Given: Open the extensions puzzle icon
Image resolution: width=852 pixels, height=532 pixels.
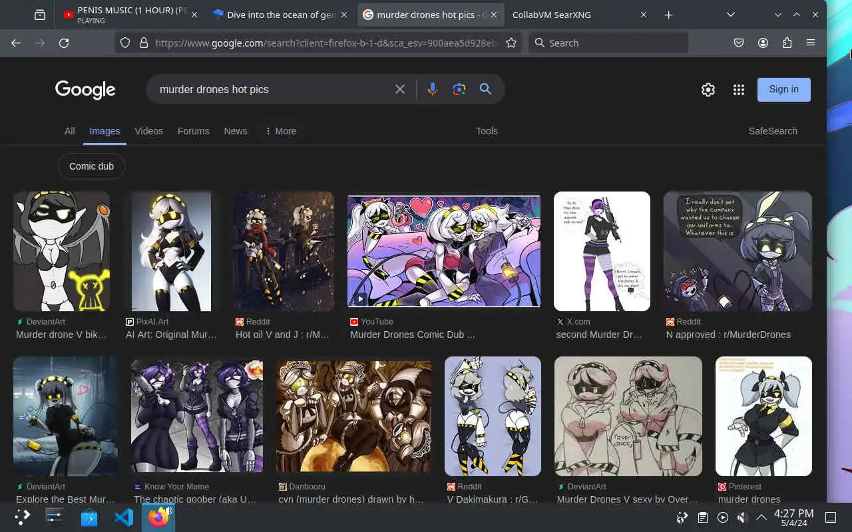Looking at the screenshot, I should (787, 43).
